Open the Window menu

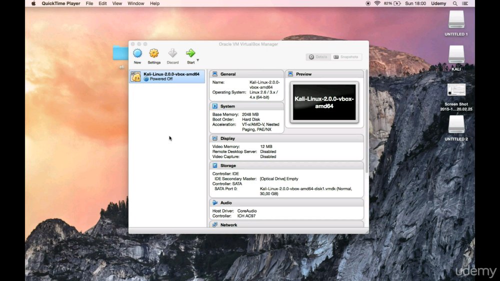(x=136, y=3)
